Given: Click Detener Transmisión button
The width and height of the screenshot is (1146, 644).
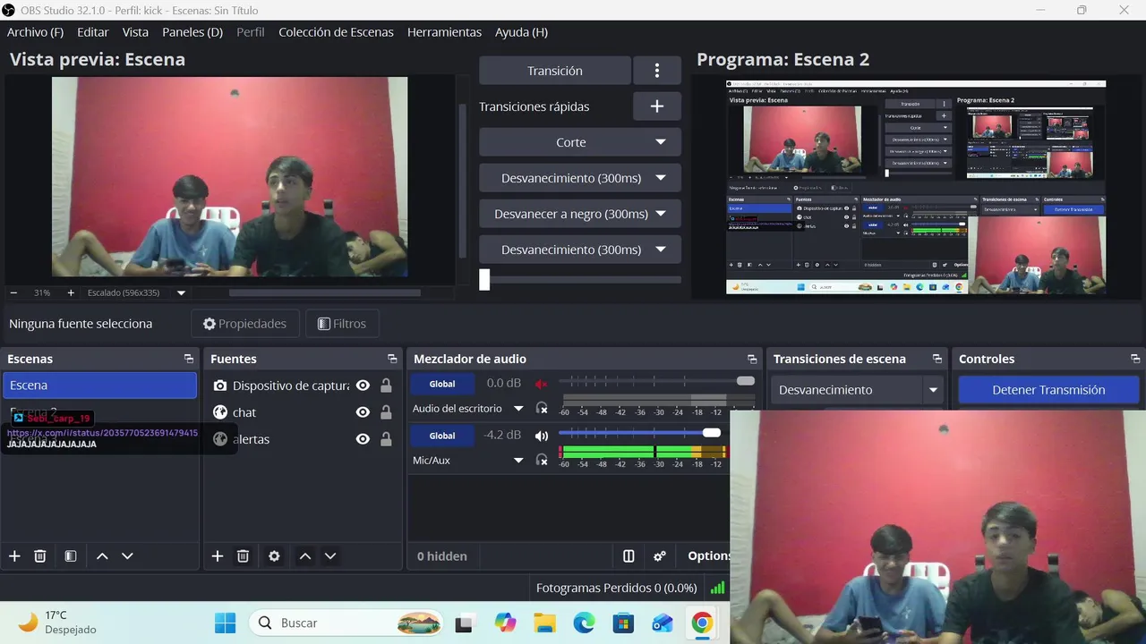Looking at the screenshot, I should pyautogui.click(x=1048, y=390).
